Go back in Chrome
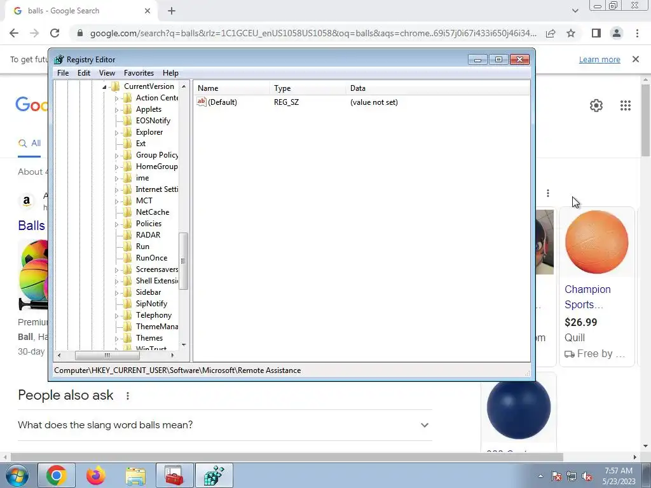The image size is (651, 488). 14,33
